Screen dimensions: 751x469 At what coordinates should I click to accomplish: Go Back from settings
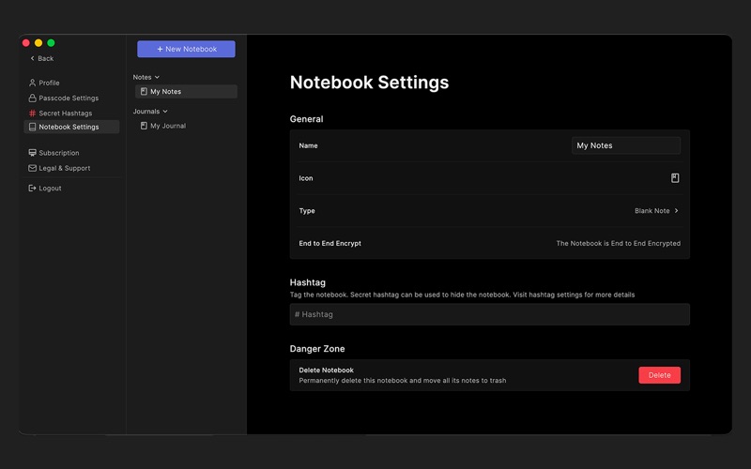(x=41, y=58)
